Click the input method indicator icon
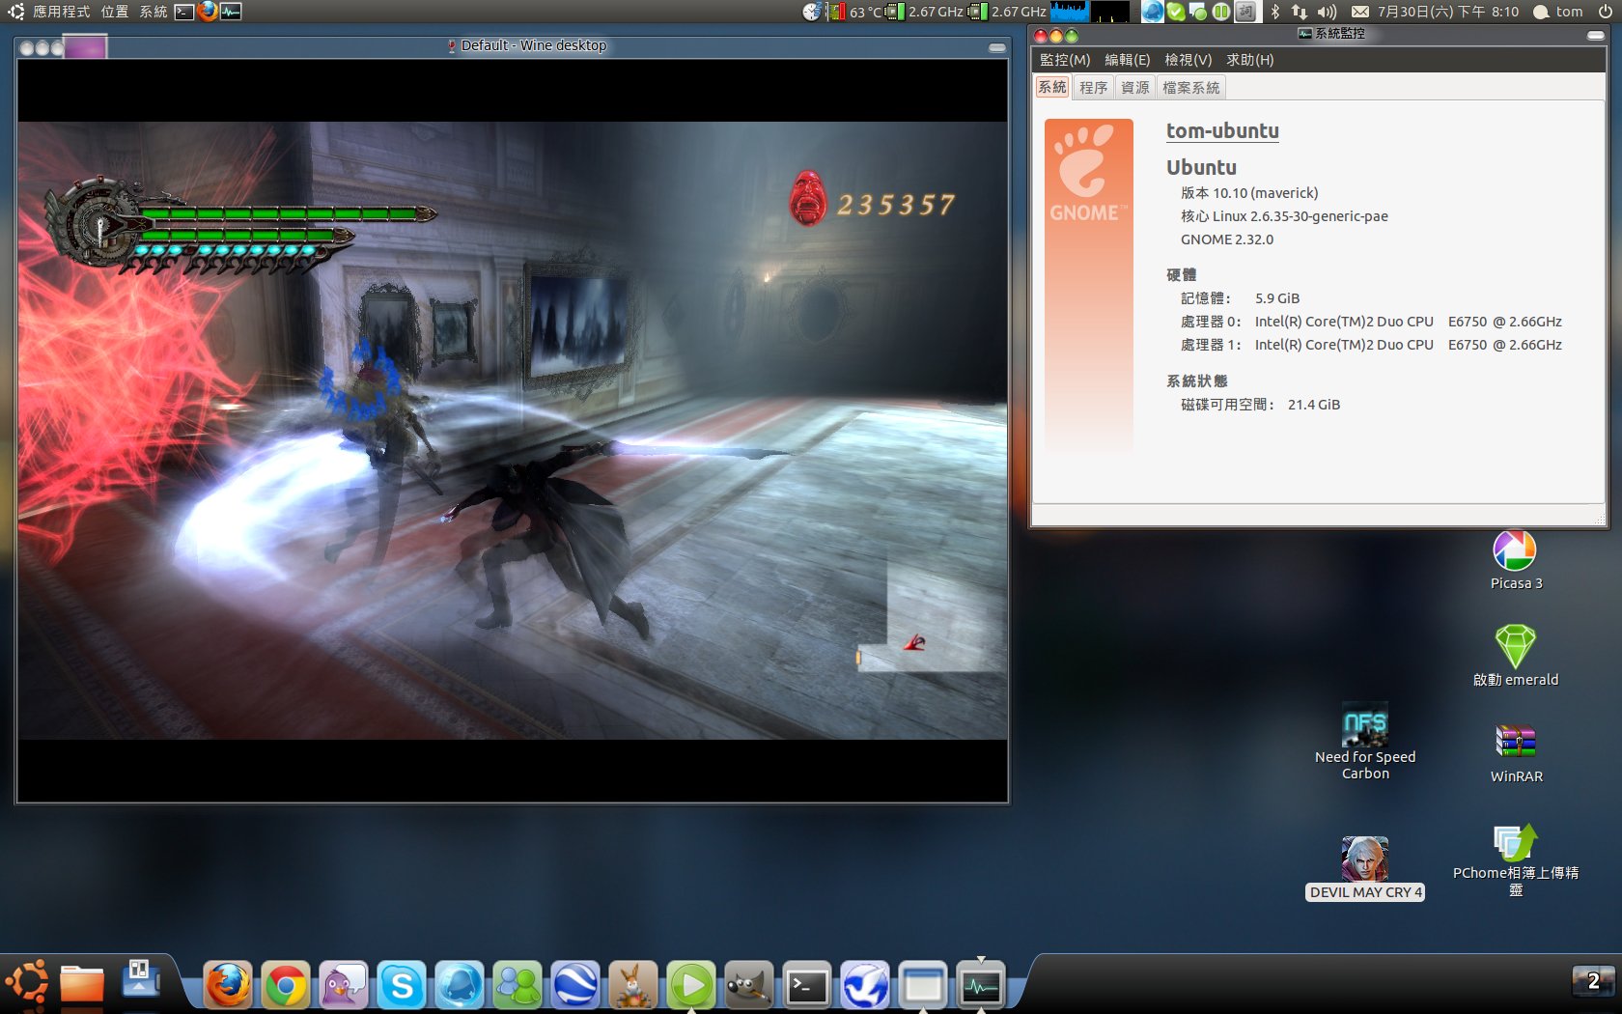1622x1014 pixels. click(x=1246, y=12)
